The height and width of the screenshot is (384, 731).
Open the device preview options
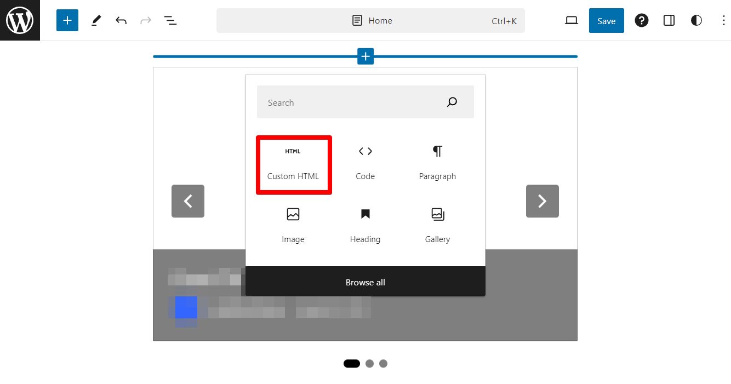571,20
